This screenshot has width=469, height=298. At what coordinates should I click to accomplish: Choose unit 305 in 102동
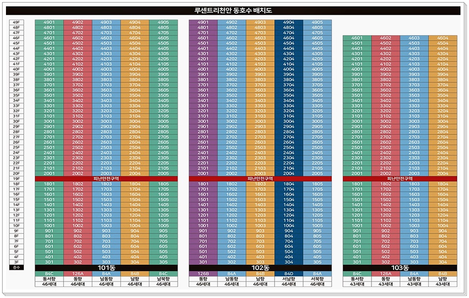pyautogui.click(x=317, y=262)
